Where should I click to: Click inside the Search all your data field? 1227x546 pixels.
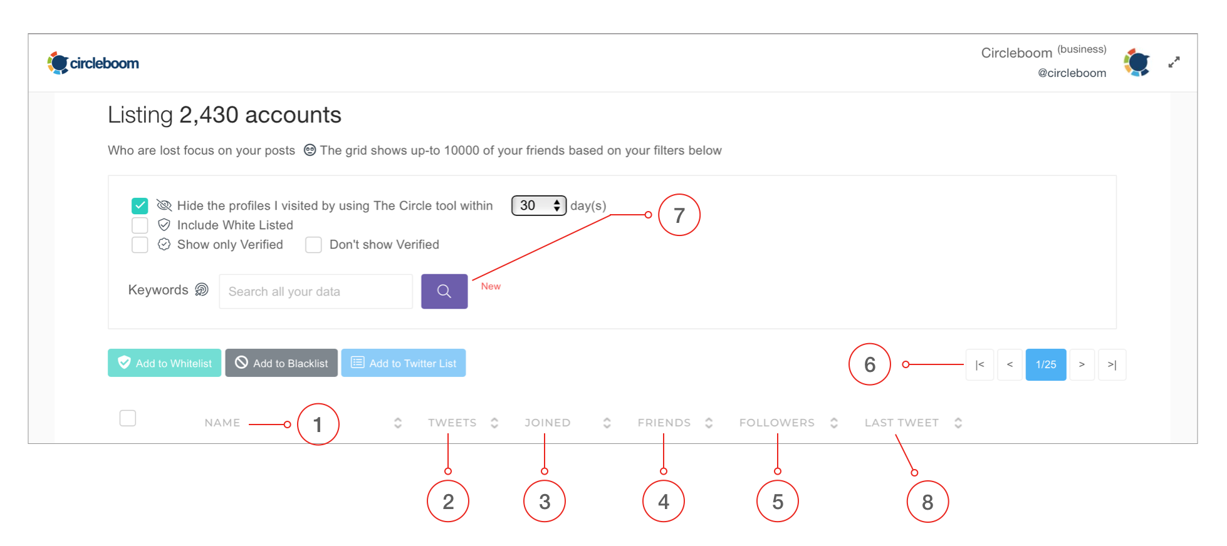coord(316,291)
